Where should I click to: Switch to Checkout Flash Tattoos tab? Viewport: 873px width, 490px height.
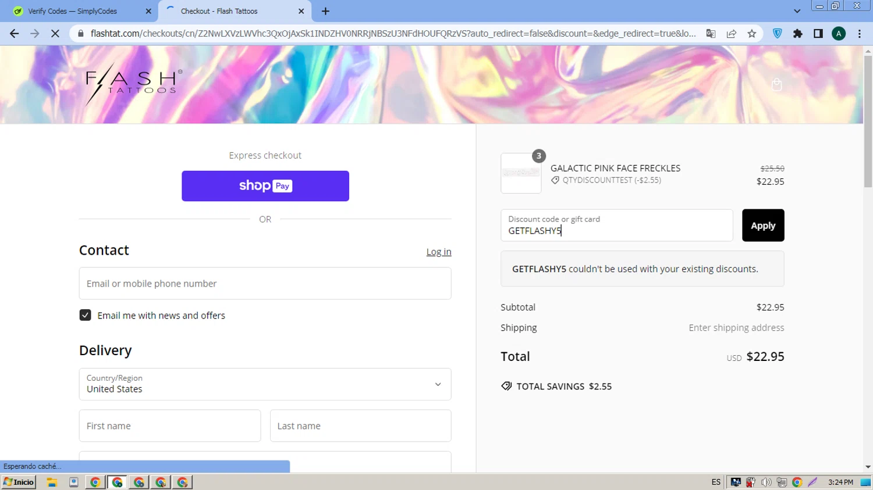[235, 11]
